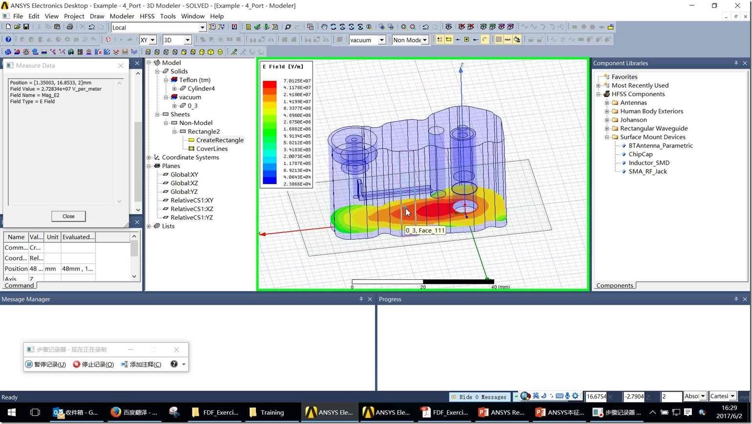
Task: Close the Measure Data dialog with Close button
Action: click(68, 216)
